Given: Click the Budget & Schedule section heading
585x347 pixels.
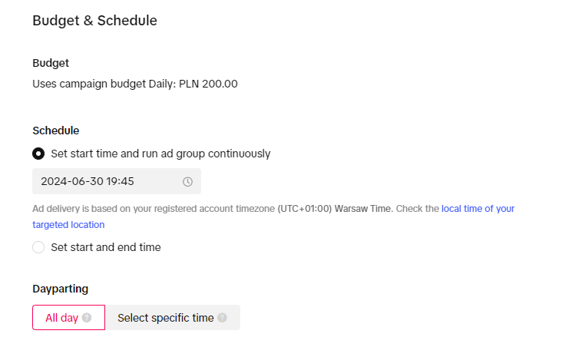Looking at the screenshot, I should [x=94, y=21].
